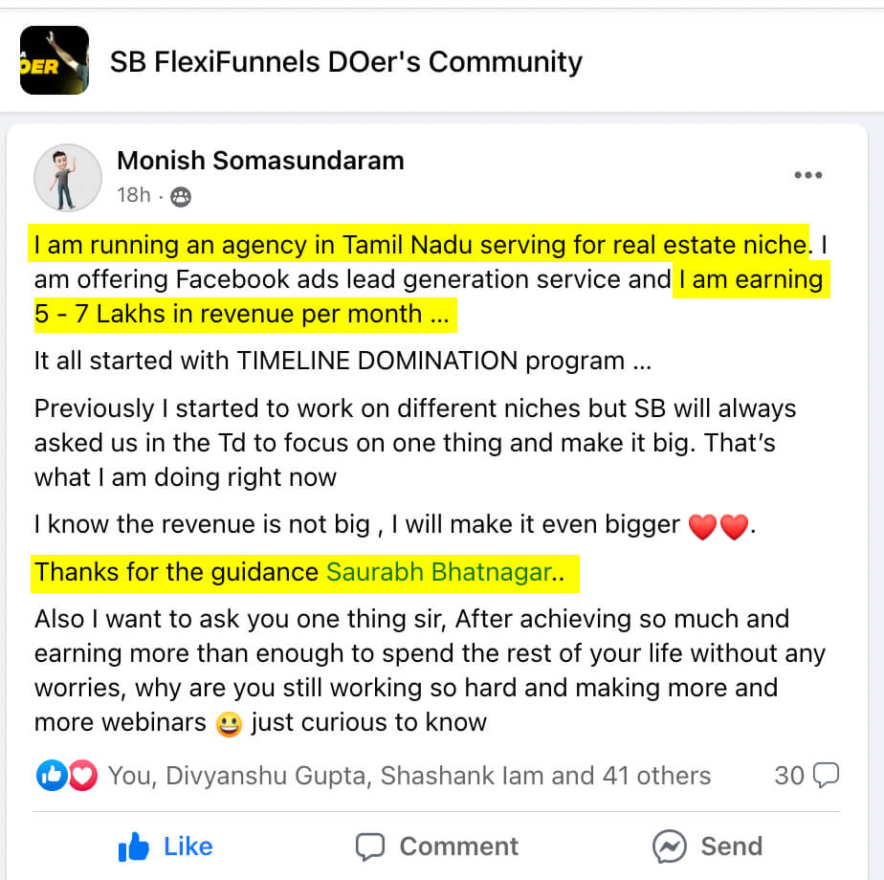This screenshot has width=884, height=880.
Task: Click the speech bubble icon in the Comment button
Action: pyautogui.click(x=369, y=847)
